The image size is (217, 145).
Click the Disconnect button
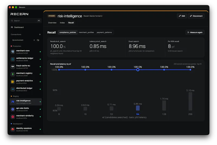196,16
